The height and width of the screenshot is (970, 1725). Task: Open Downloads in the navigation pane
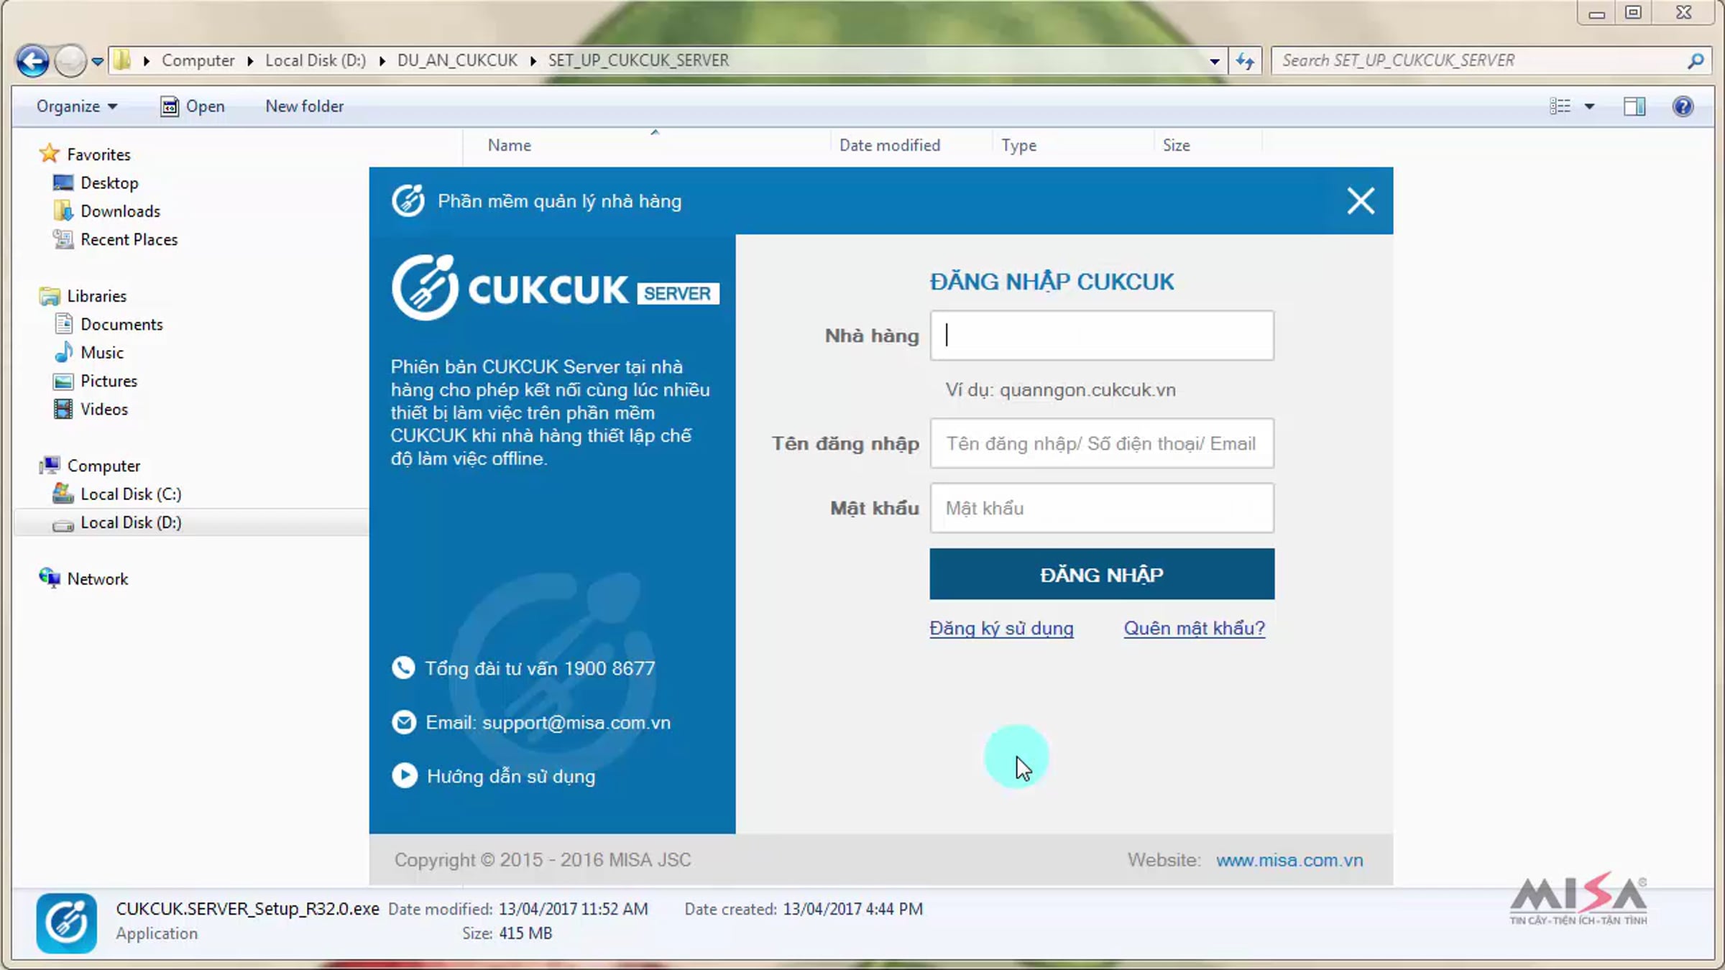[120, 211]
